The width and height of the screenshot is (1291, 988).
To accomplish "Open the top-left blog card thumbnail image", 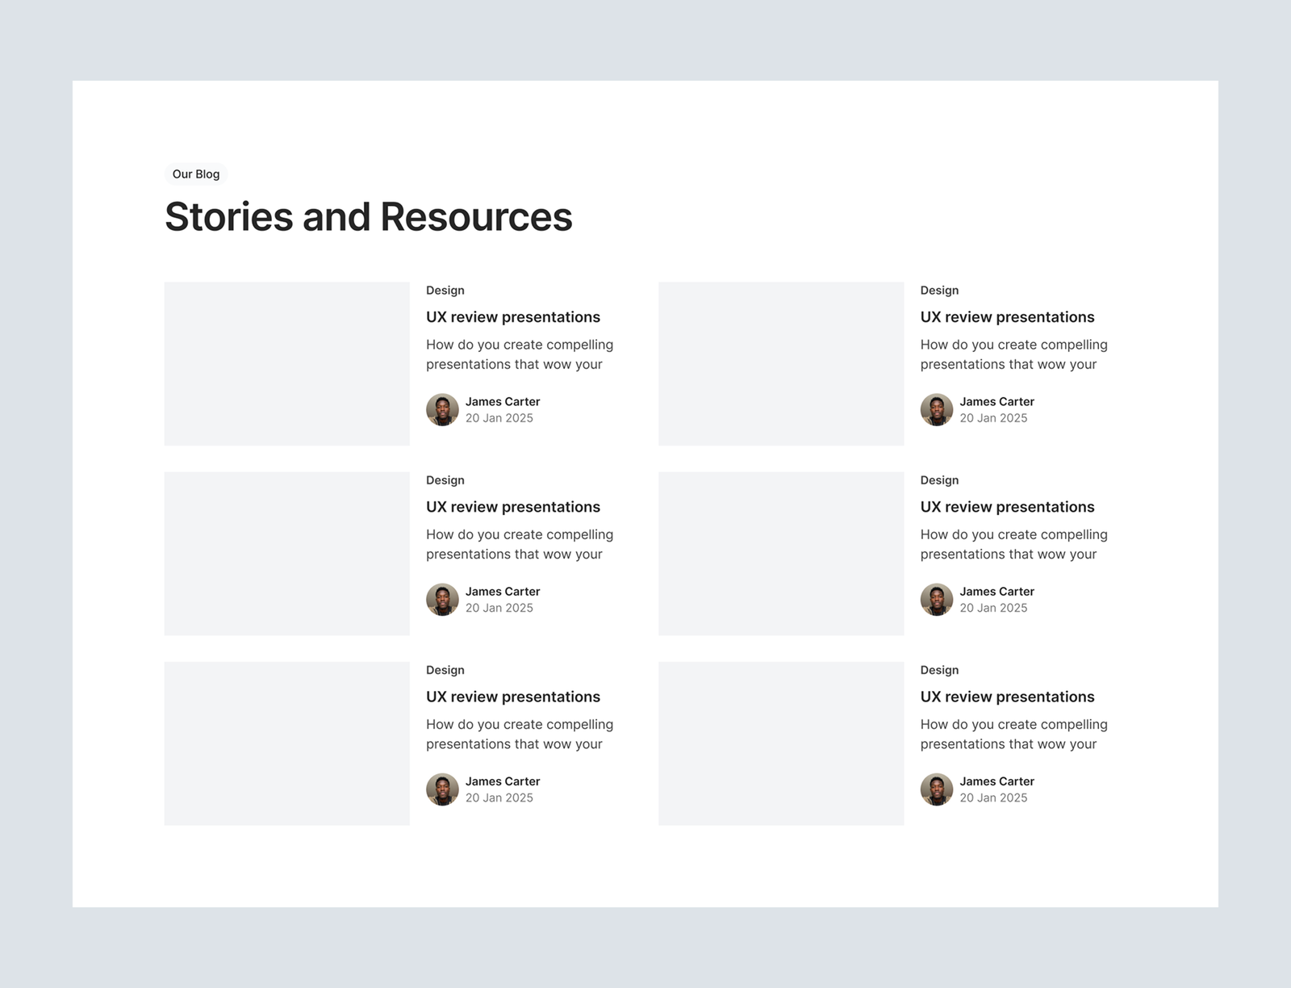I will click(286, 363).
